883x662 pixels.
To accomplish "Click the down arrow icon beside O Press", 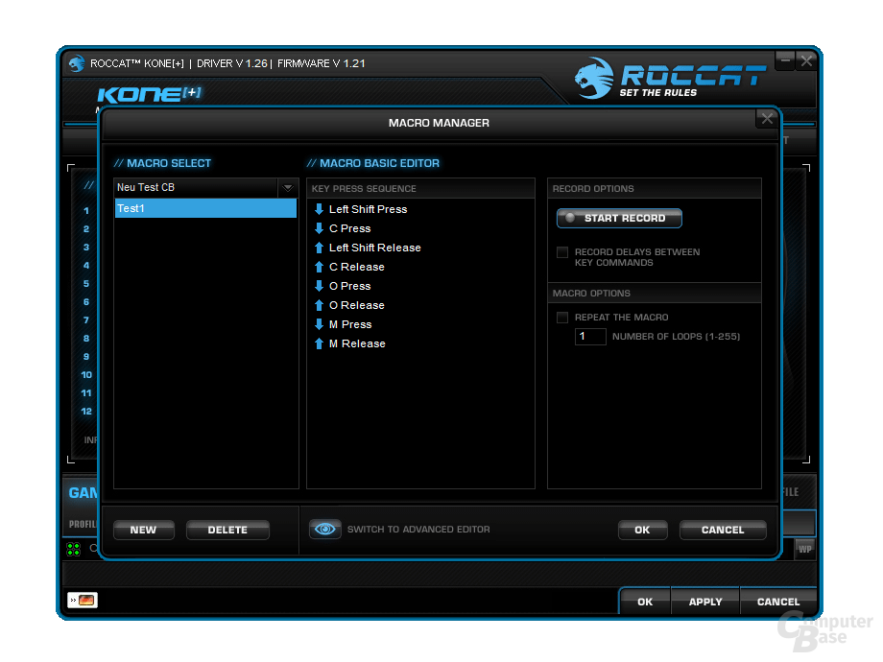I will 319,286.
